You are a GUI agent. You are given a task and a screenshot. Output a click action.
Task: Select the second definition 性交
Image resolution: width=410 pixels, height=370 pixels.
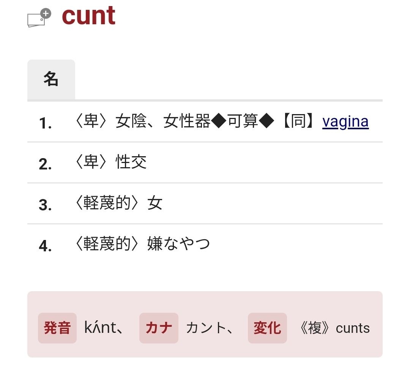pyautogui.click(x=131, y=163)
